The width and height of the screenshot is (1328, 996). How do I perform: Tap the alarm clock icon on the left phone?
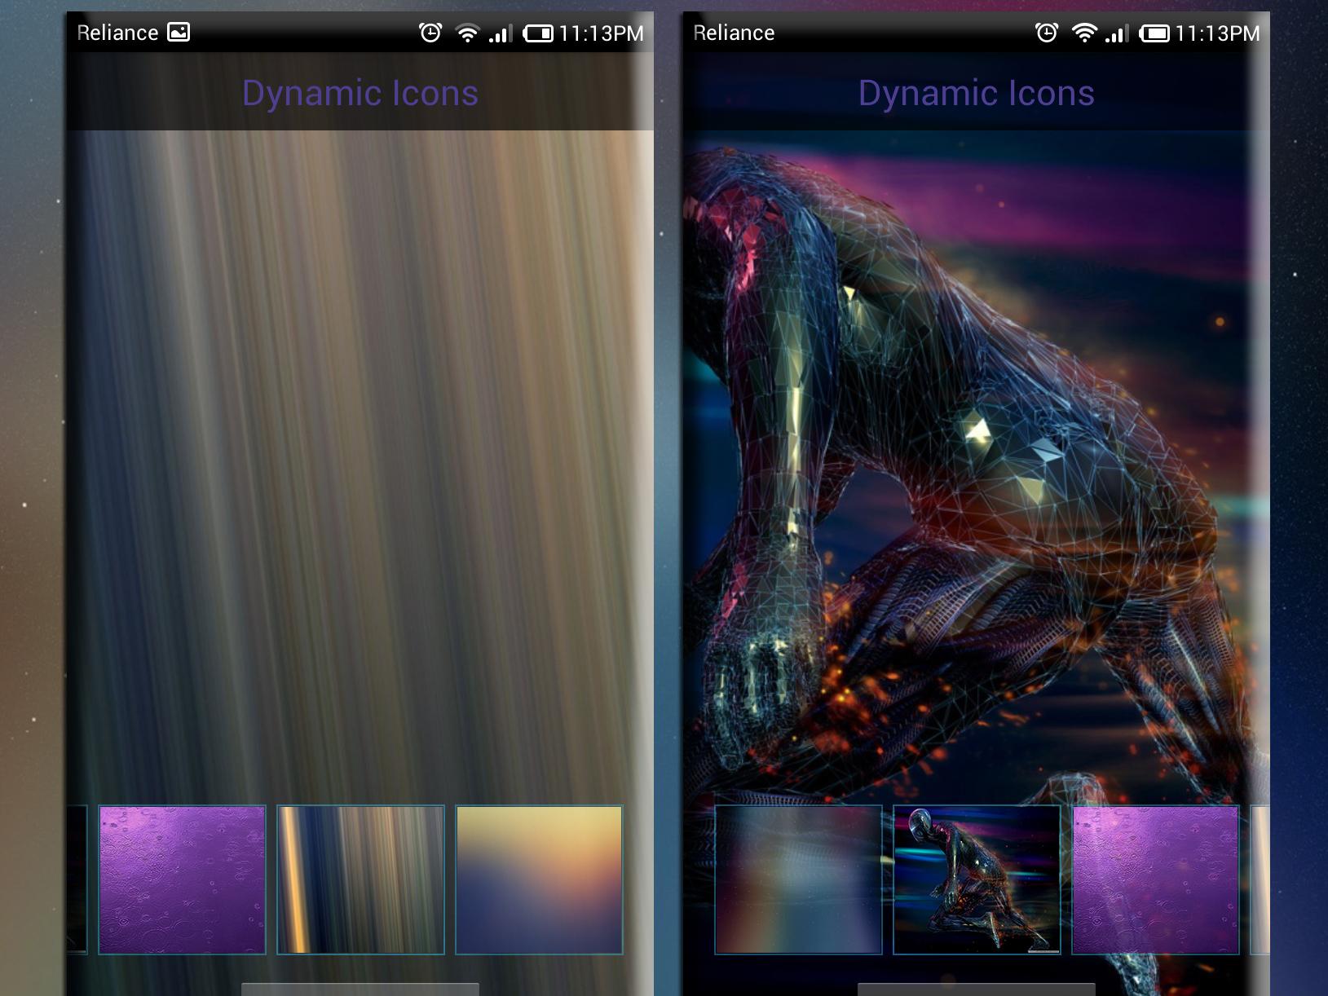(430, 33)
